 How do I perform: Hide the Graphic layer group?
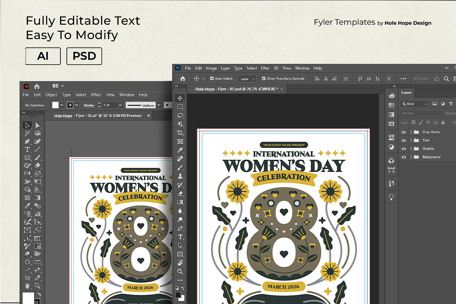coord(404,149)
